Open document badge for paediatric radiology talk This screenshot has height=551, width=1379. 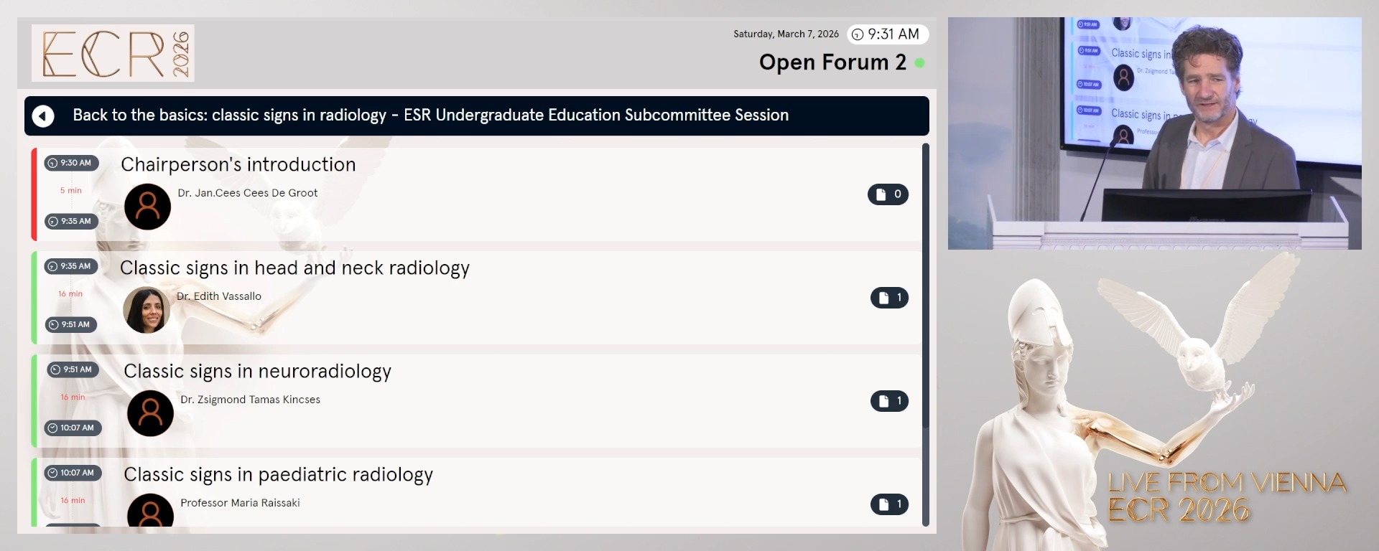[x=889, y=504]
